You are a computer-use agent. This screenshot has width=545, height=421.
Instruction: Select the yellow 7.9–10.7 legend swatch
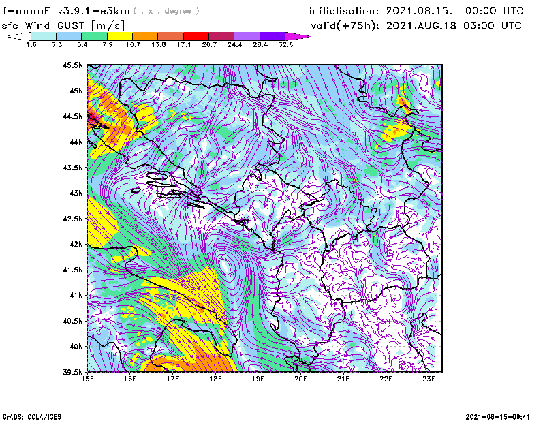point(120,36)
